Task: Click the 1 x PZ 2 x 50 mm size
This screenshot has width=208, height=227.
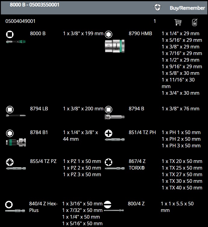Action: pos(82,168)
